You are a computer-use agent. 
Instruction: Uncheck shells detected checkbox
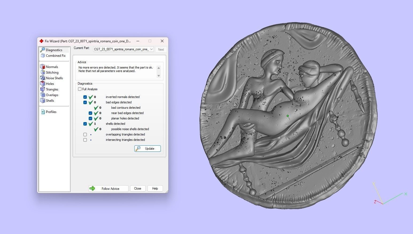coord(85,124)
